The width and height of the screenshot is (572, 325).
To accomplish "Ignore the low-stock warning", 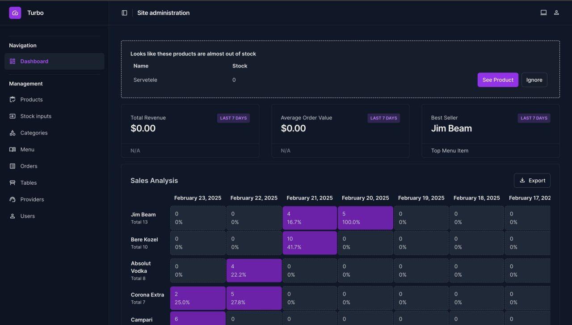I will coord(534,80).
